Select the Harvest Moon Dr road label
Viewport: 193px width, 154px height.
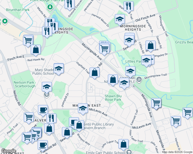100,20
